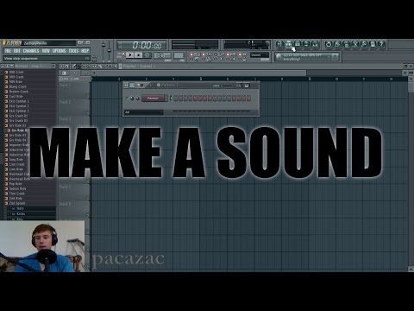This screenshot has height=311, width=414.
Task: Click the Record button in transport
Action: pyautogui.click(x=147, y=54)
